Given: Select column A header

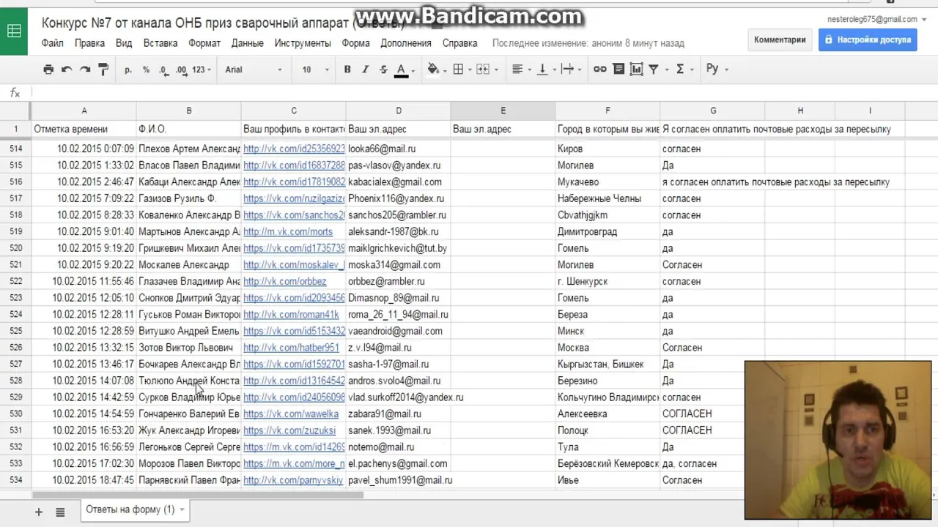Looking at the screenshot, I should [84, 111].
